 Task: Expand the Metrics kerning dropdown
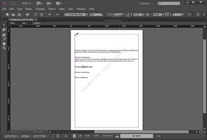click(163, 14)
